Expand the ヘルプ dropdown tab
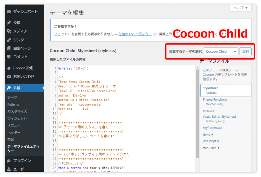Viewport: 261px width, 177px height. (240, 8)
